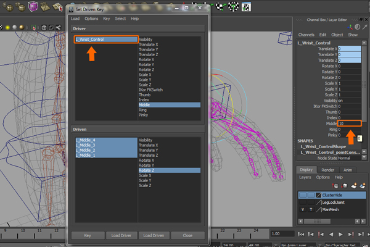The height and width of the screenshot is (247, 370).
Task: Go to start of playback range
Action: pos(301,234)
